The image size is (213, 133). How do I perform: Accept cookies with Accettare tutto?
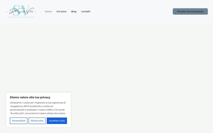pos(57,121)
